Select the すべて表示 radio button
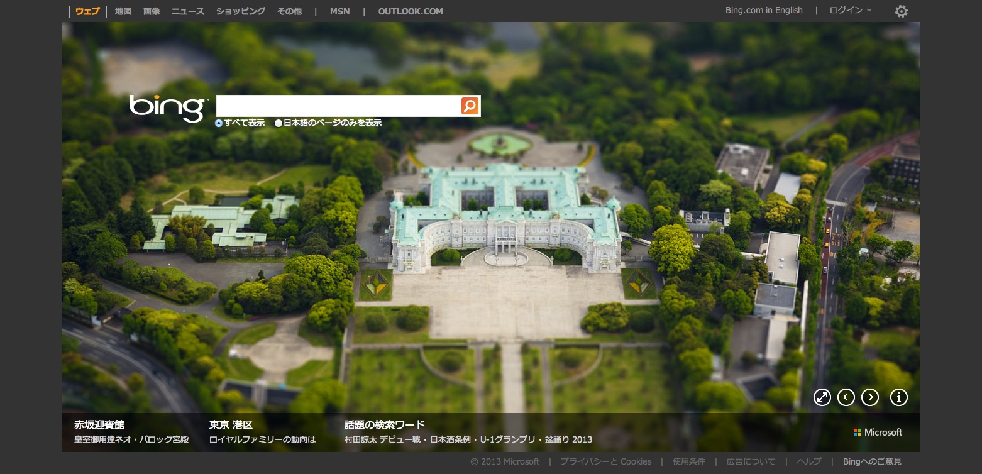 (x=219, y=123)
